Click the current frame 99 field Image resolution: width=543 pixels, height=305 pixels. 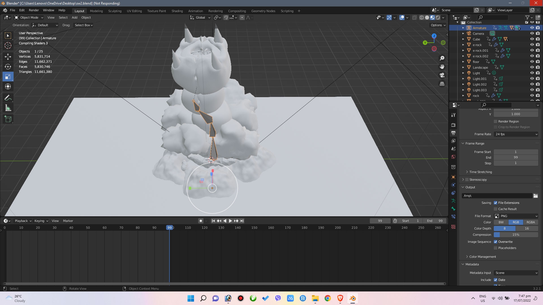coord(380,221)
